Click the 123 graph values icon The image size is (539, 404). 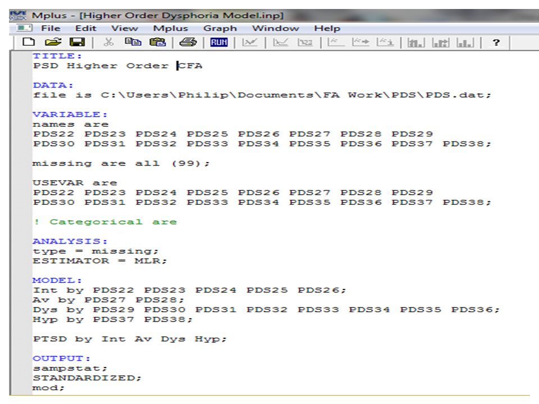(x=305, y=42)
